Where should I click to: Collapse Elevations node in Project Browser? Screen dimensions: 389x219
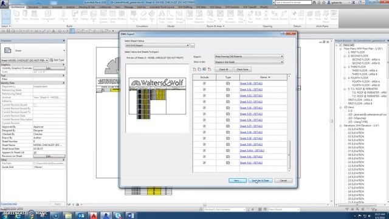coord(341,126)
